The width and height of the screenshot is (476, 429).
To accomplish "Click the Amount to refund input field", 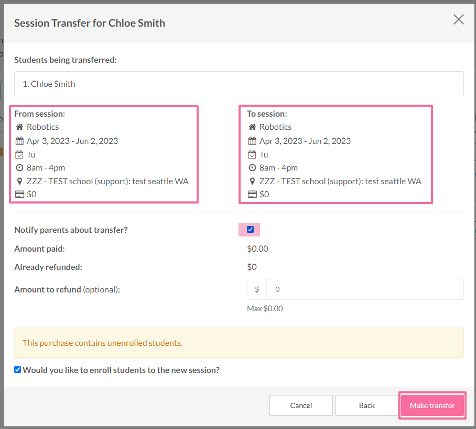I will [365, 289].
